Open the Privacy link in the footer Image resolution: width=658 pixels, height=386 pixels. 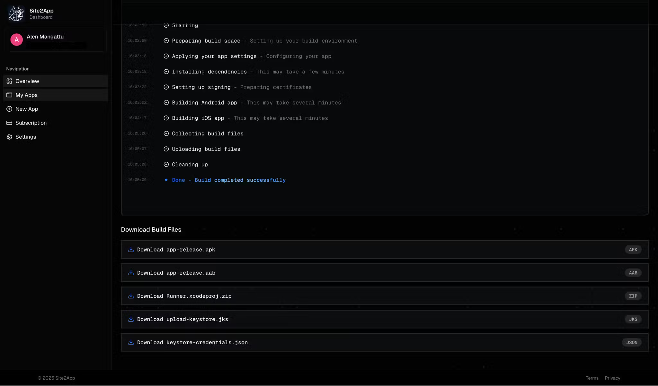tap(612, 378)
